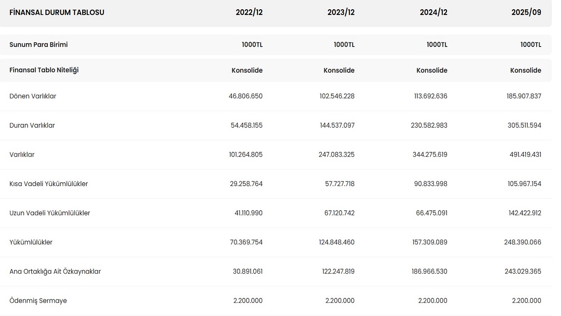561x316 pixels.
Task: Click the 2022/12 column header
Action: pos(249,12)
